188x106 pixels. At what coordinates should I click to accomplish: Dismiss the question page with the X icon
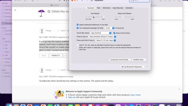(x=15, y=10)
